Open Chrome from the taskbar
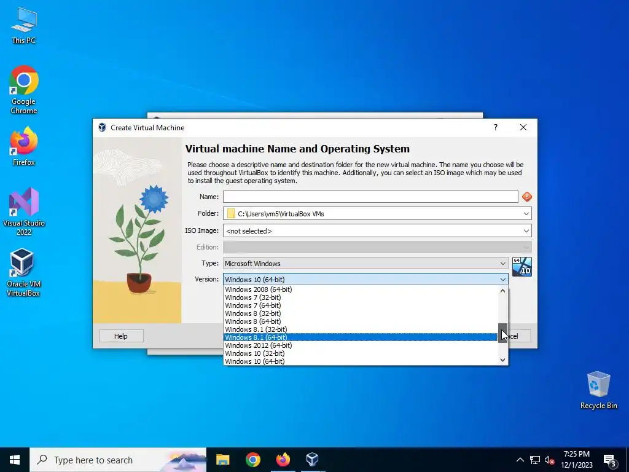This screenshot has width=629, height=472. coord(252,460)
